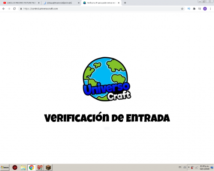Click the red flagged tray icon
This screenshot has width=214, height=171.
(x=192, y=168)
